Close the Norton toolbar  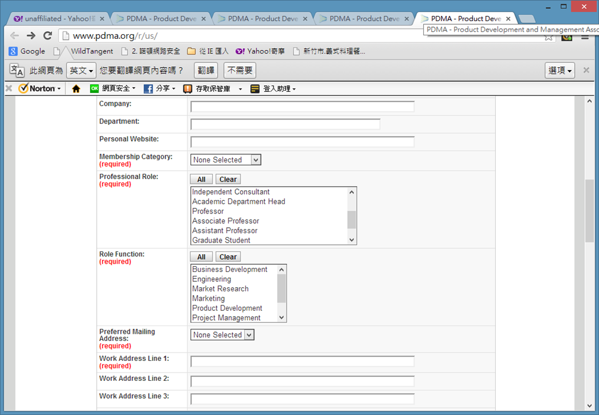9,88
